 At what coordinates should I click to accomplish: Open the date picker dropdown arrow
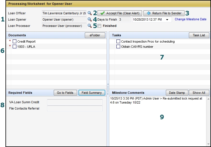pos(167,19)
